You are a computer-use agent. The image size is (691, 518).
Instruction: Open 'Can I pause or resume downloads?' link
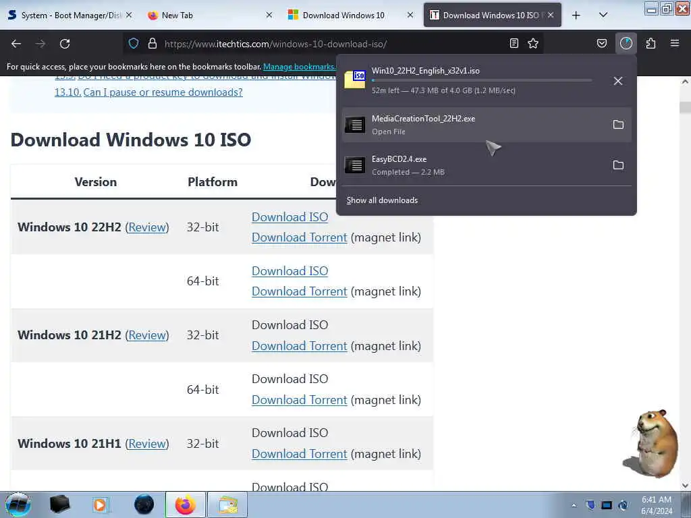(x=163, y=92)
